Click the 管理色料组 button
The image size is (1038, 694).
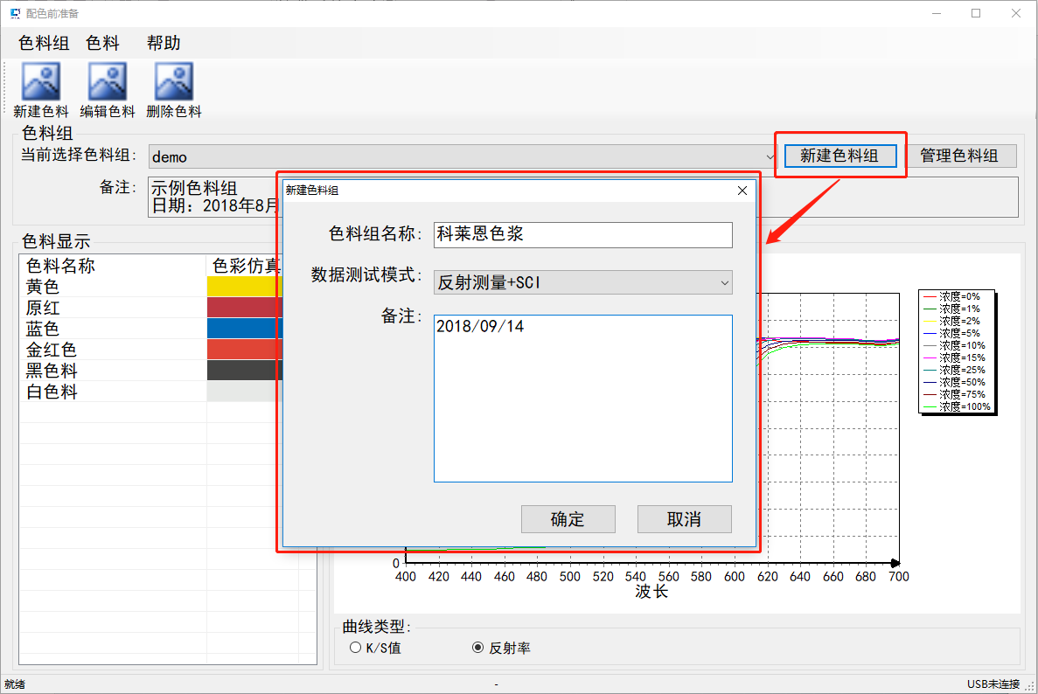click(x=958, y=156)
